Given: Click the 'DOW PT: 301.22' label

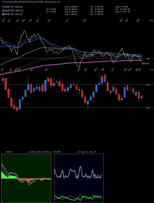Looking at the screenshot, I should point(14,14).
